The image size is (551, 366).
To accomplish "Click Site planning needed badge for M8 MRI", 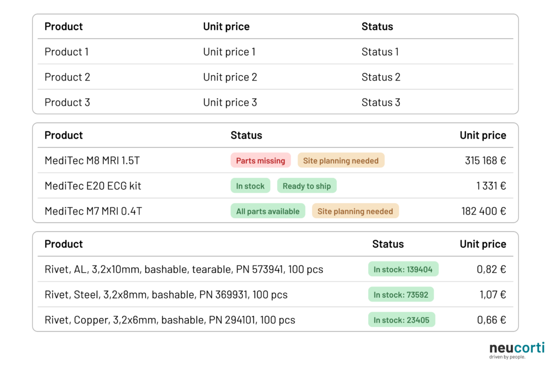I will [x=341, y=161].
